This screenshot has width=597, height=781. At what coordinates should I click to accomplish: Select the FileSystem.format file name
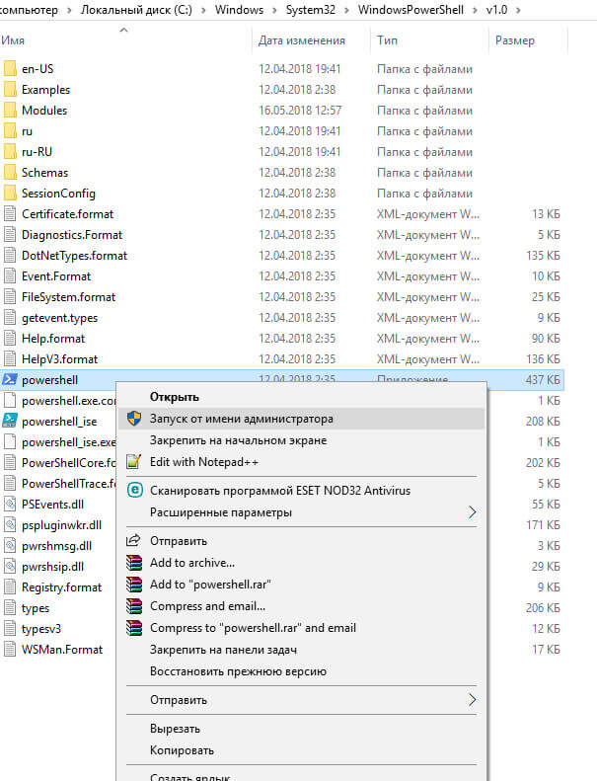68,297
